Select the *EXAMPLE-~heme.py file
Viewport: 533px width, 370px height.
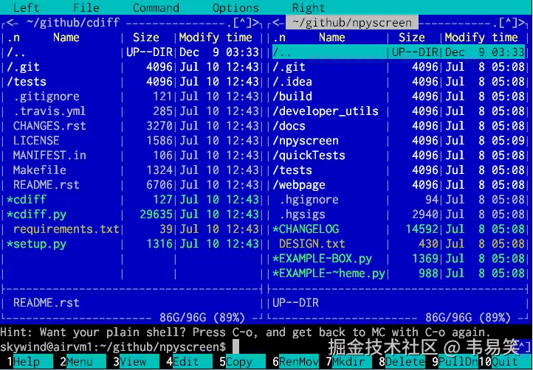coord(399,273)
